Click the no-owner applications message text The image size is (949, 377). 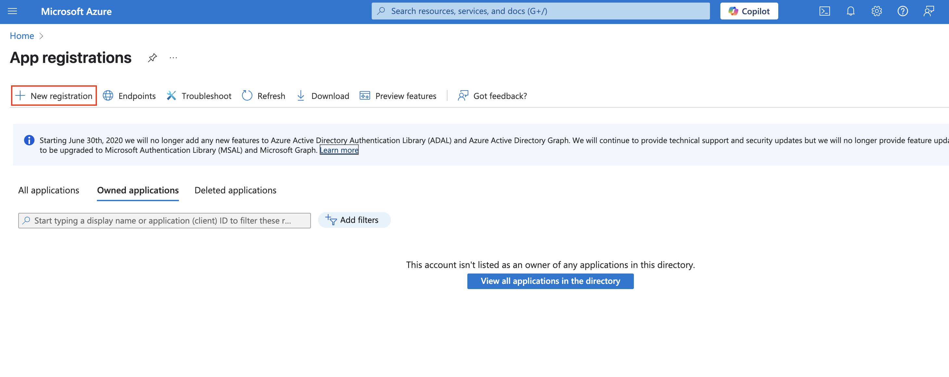(550, 264)
